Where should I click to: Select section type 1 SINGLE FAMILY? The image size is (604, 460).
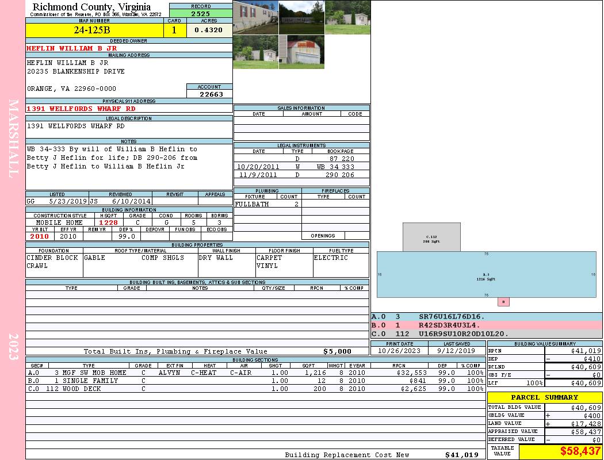(x=86, y=381)
